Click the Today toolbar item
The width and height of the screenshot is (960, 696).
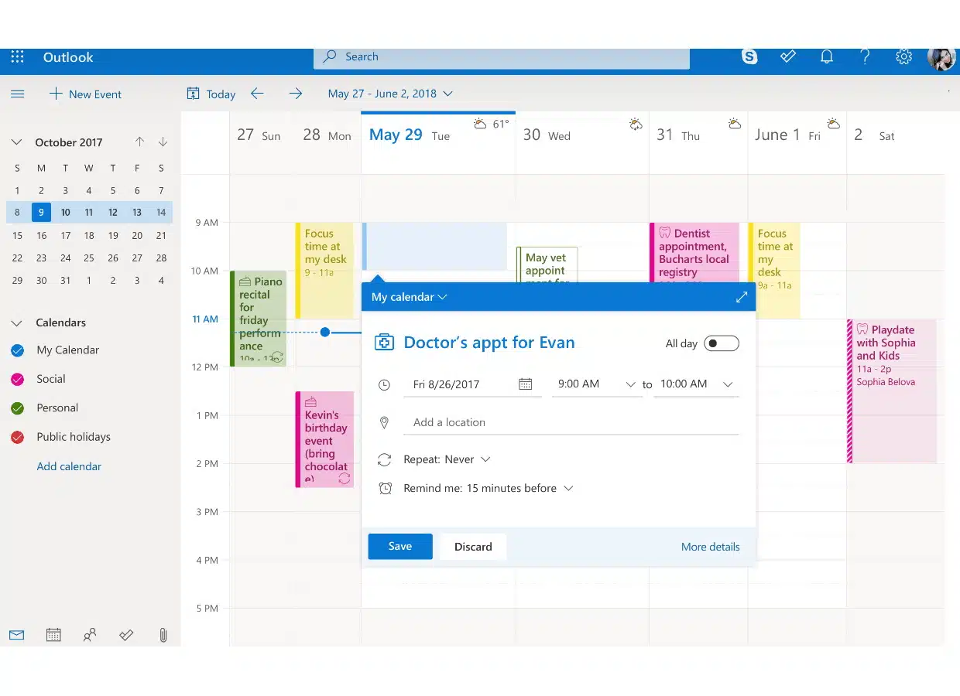tap(211, 94)
